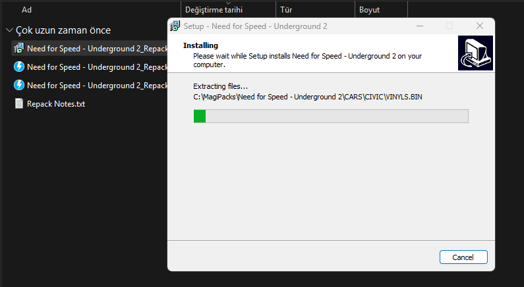Click the installer computer graphic icon
Viewport: 524px width, 287px height.
pyautogui.click(x=475, y=53)
